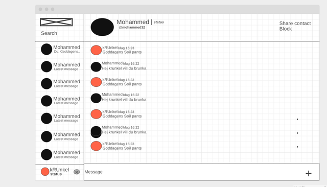Open the Mohammed chat showing 'Du: Goddagens..'
This screenshot has width=327, height=187.
(60, 49)
